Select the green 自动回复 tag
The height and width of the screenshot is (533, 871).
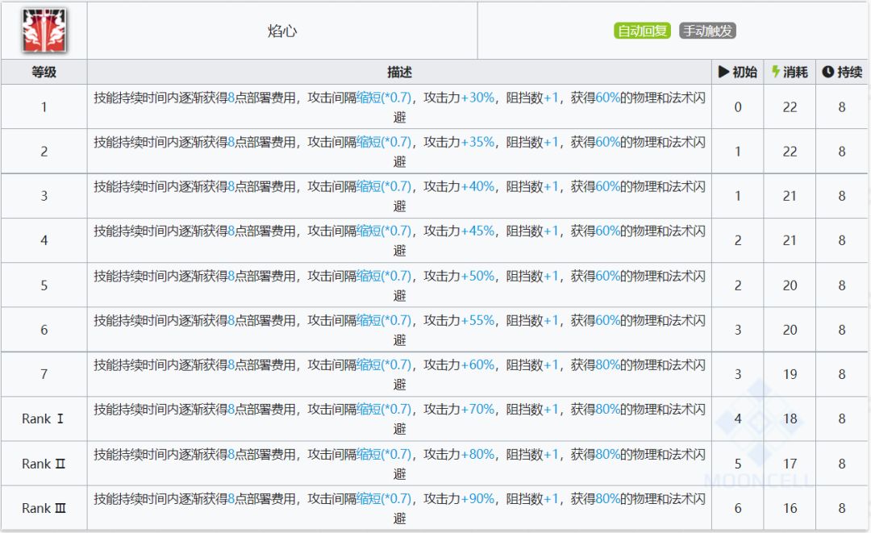(642, 31)
